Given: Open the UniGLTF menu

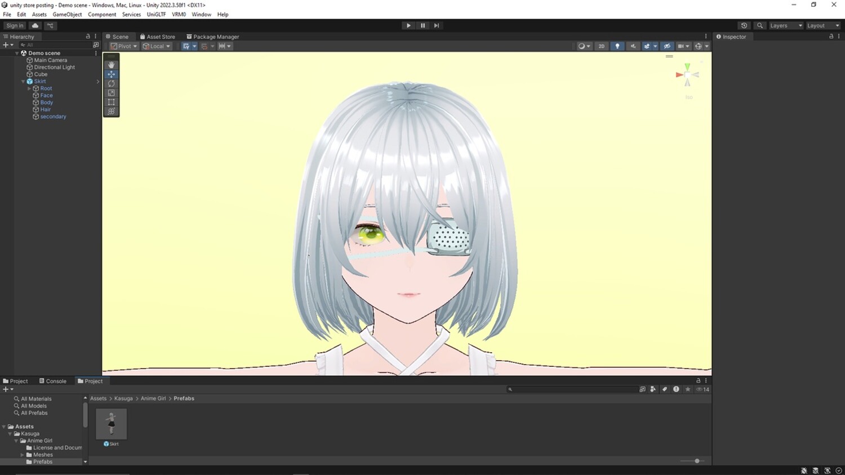Looking at the screenshot, I should tap(156, 15).
